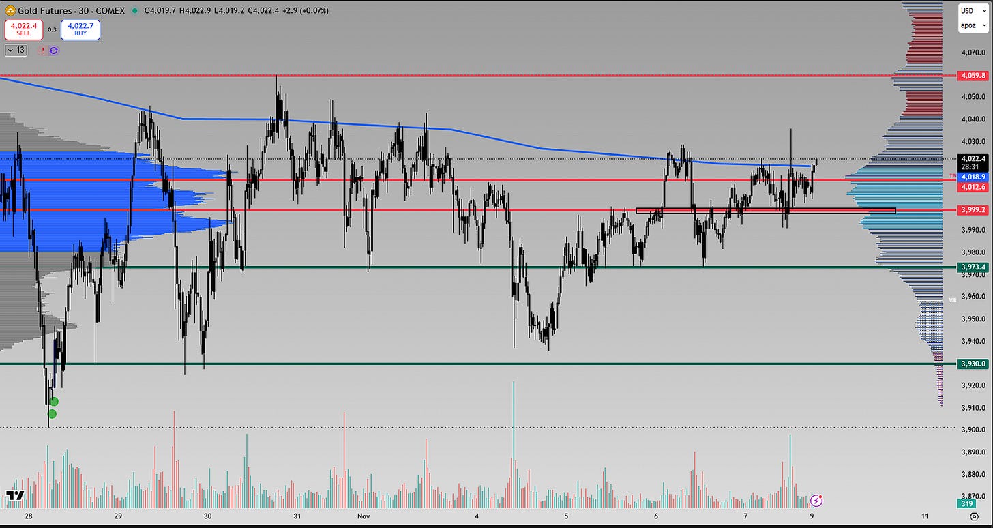
Task: Click the 3,900.0 price scale label
Action: 972,430
